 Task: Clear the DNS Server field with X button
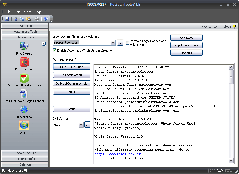coord(87,125)
